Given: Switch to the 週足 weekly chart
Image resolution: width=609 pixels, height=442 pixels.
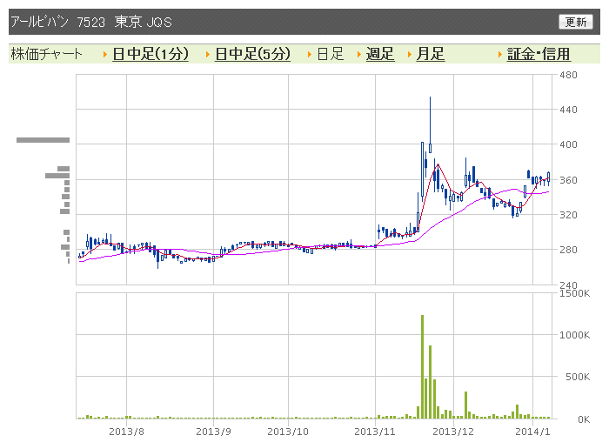Looking at the screenshot, I should [x=380, y=54].
